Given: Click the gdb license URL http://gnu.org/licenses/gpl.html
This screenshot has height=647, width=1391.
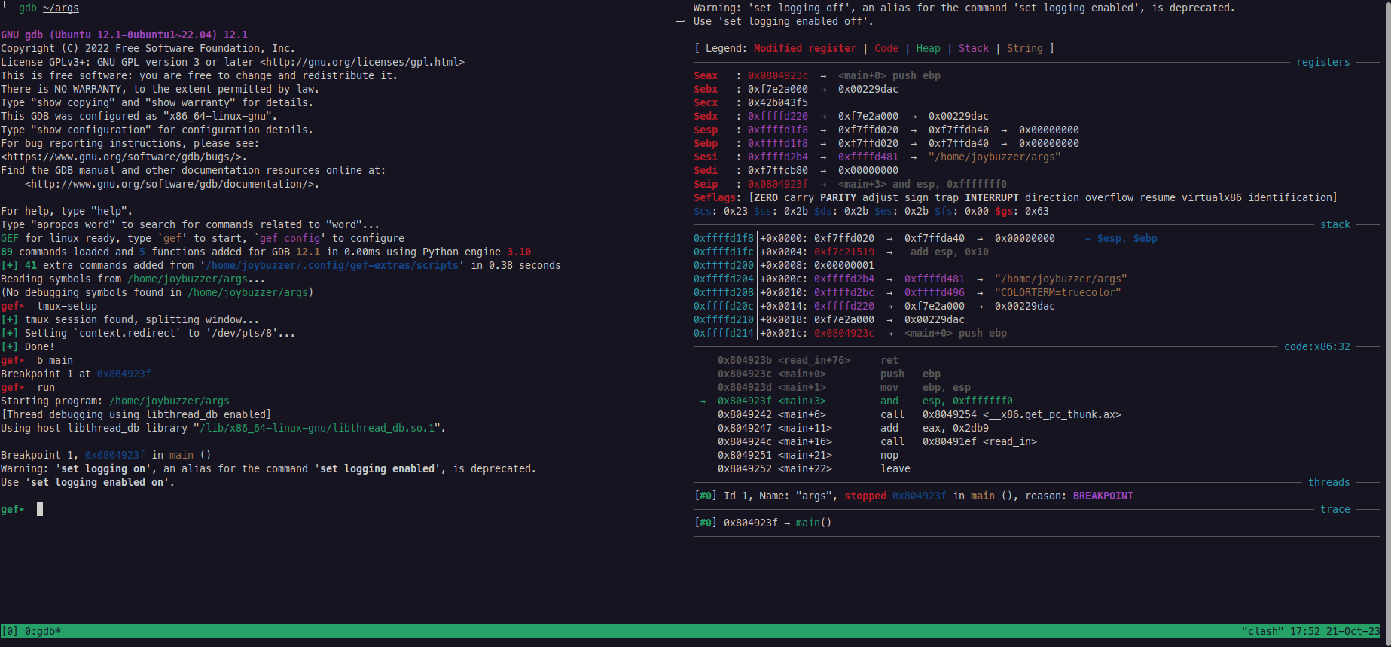Looking at the screenshot, I should click(x=362, y=62).
